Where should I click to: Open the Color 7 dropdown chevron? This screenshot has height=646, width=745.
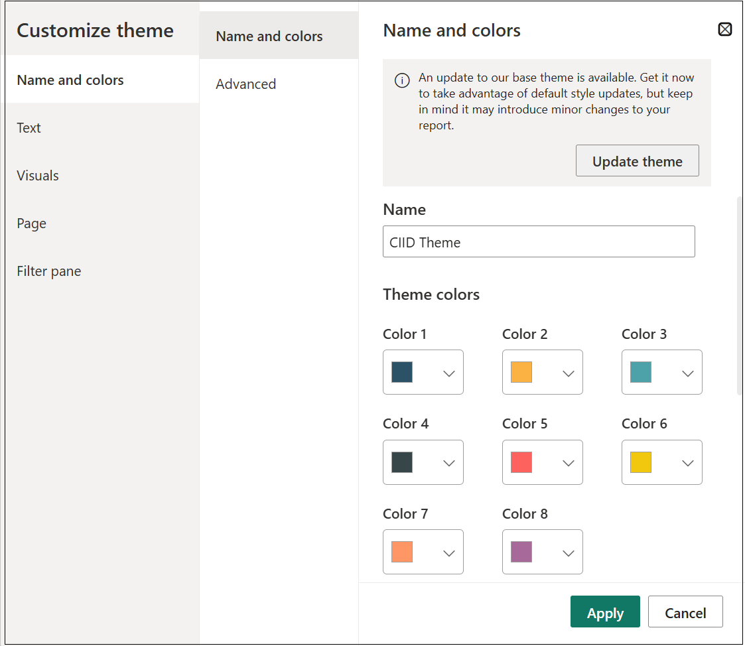(x=449, y=552)
